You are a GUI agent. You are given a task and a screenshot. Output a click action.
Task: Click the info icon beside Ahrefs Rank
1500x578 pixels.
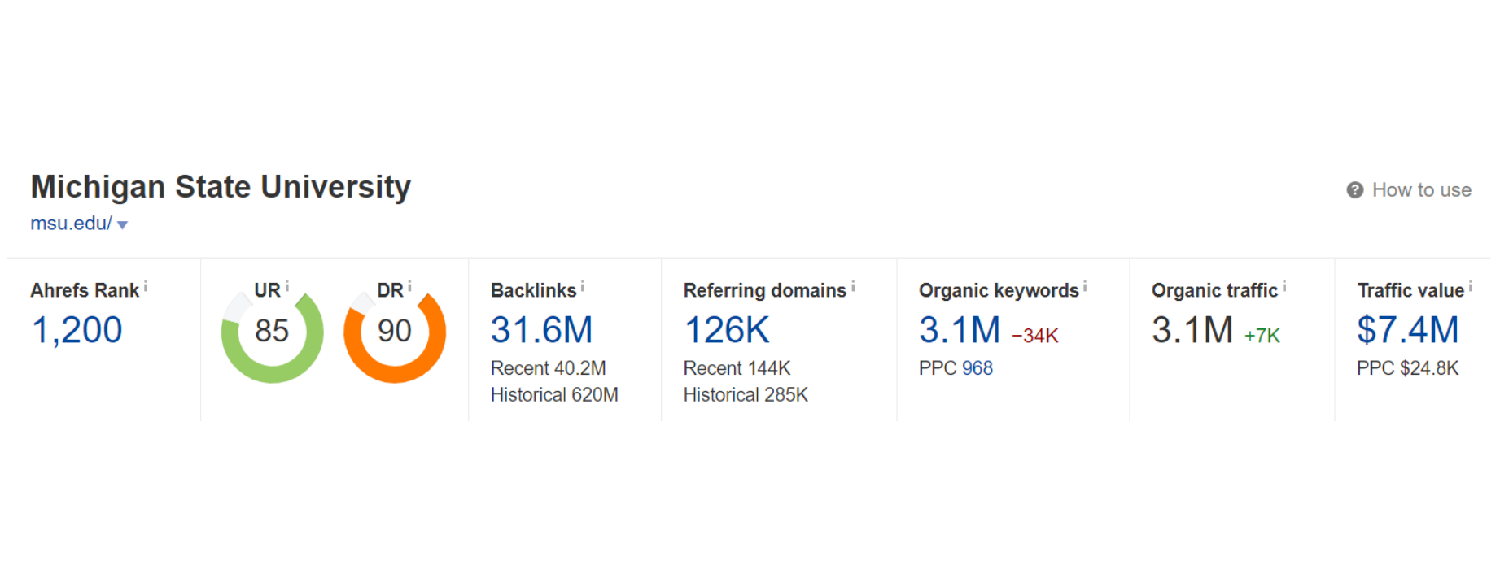point(146,286)
